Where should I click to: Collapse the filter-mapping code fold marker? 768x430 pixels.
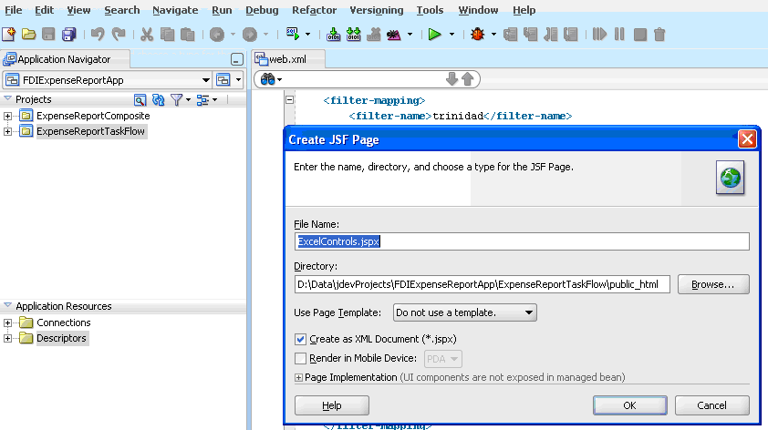click(x=289, y=100)
